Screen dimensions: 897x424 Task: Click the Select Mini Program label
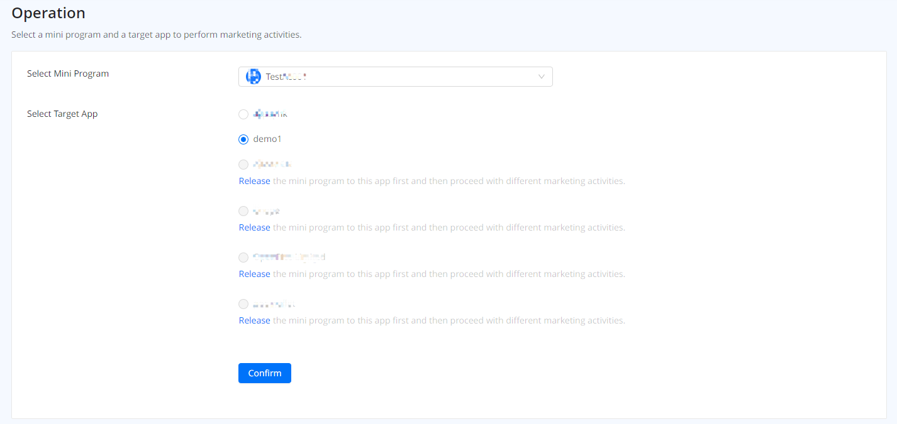(68, 73)
